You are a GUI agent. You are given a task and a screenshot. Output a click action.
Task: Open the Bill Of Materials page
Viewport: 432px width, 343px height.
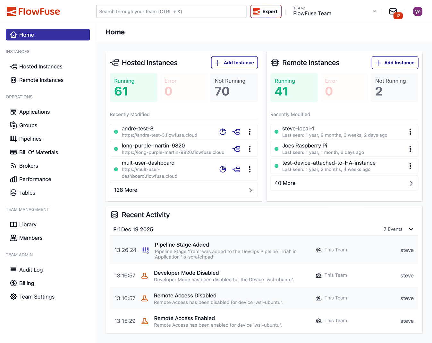coord(38,152)
